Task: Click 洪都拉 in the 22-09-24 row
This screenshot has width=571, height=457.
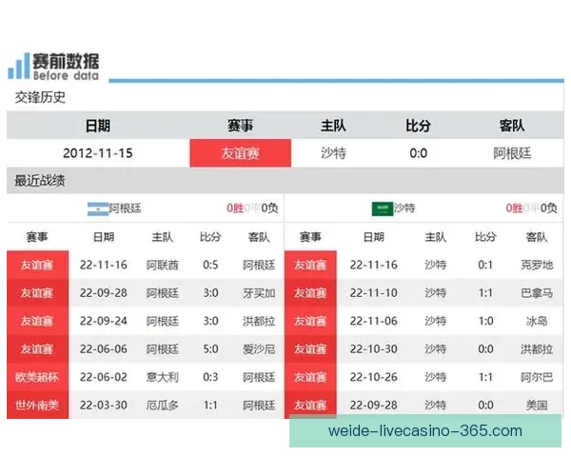Action: [259, 321]
